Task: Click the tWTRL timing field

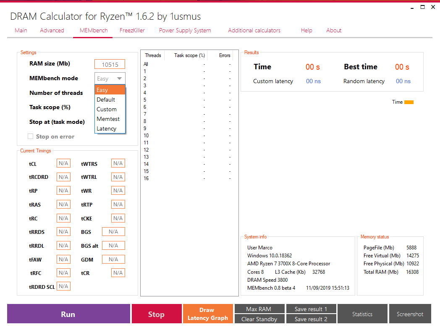Action: [118, 177]
